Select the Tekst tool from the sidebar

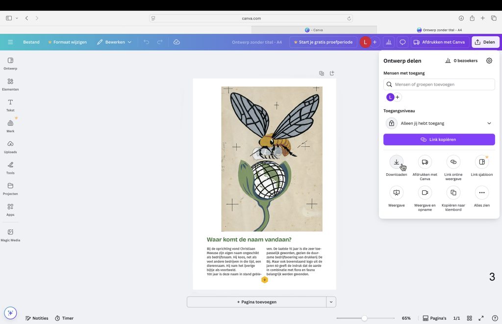click(x=10, y=104)
